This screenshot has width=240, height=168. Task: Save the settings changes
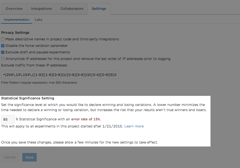click(29, 157)
